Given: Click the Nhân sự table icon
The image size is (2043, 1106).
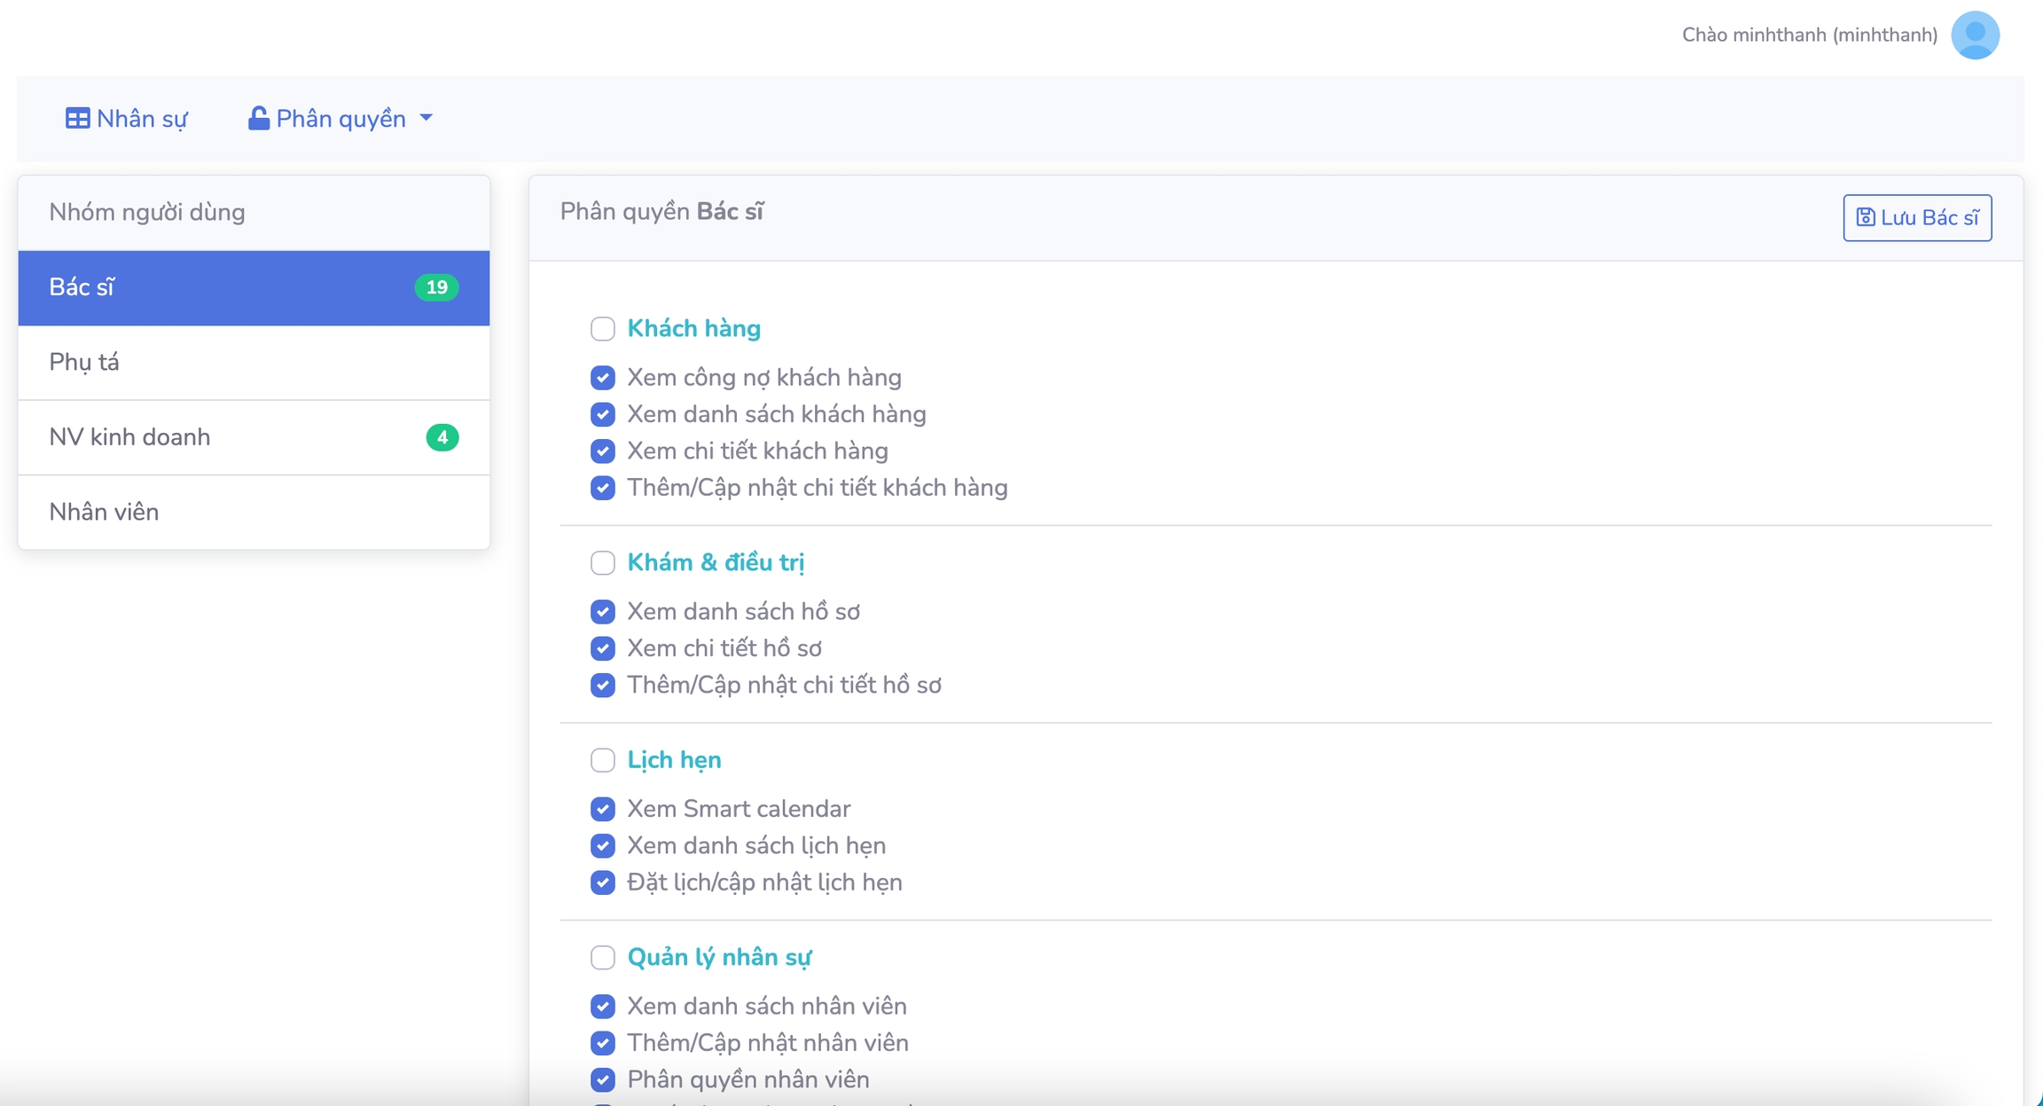Looking at the screenshot, I should tap(77, 118).
